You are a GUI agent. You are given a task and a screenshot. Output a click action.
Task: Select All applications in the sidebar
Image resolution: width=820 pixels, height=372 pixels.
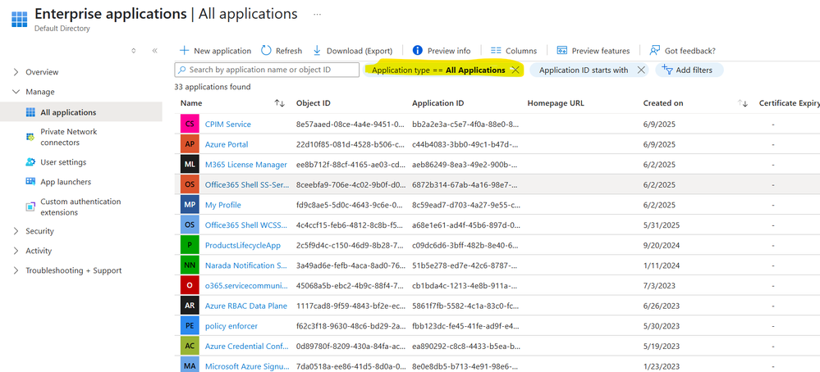pyautogui.click(x=81, y=112)
